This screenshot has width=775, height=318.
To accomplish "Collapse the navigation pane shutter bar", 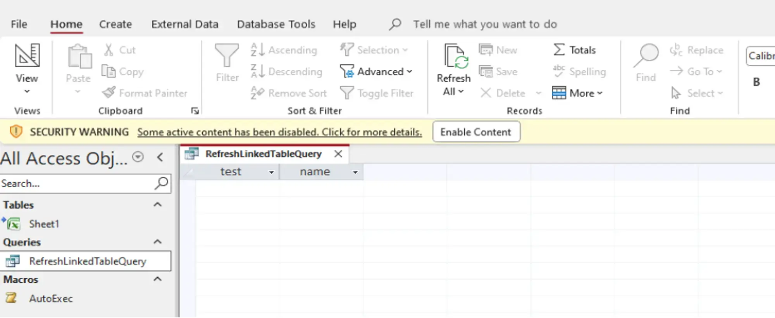I will coord(160,157).
